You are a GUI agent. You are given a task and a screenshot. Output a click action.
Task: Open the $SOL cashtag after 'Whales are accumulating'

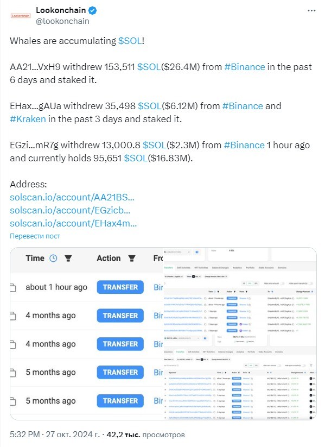pos(130,41)
